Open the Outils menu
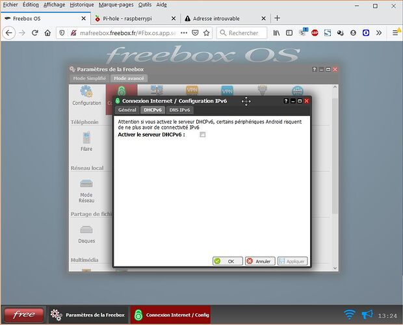 point(145,5)
